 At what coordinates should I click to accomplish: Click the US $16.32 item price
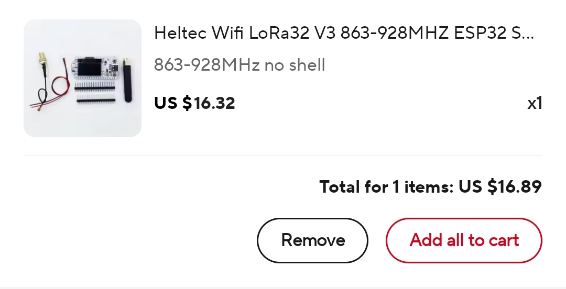click(x=194, y=103)
